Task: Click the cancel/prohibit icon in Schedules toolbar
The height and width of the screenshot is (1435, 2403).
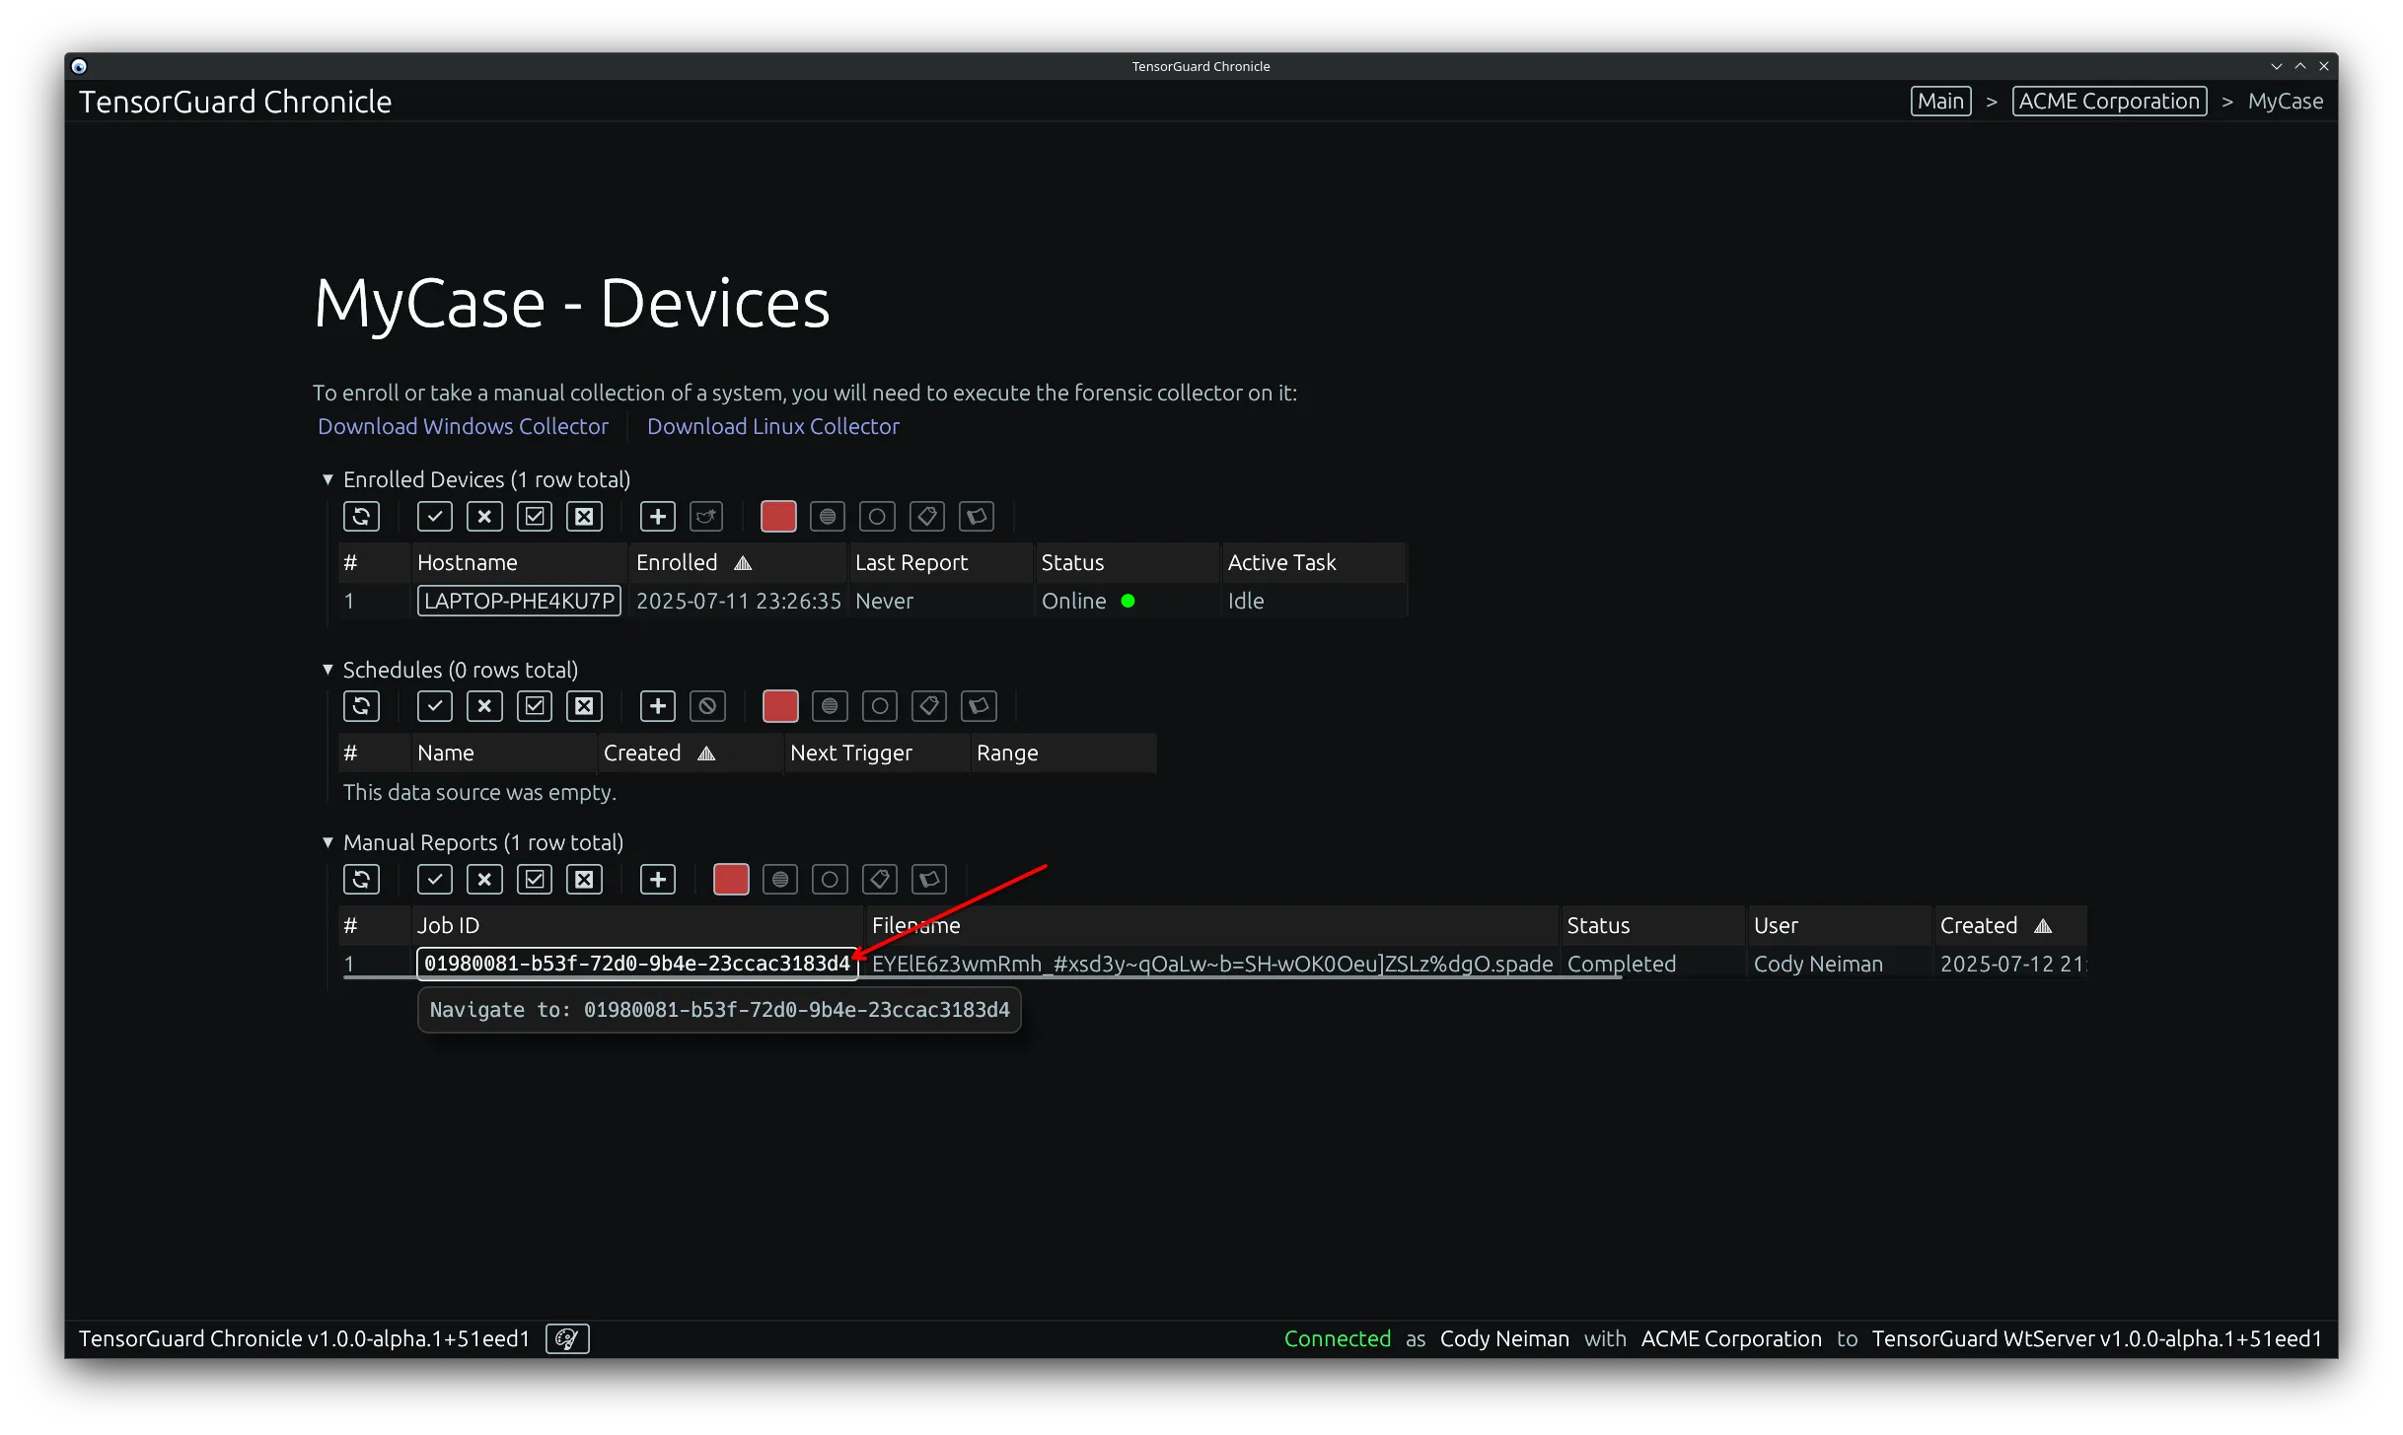Action: pos(707,706)
